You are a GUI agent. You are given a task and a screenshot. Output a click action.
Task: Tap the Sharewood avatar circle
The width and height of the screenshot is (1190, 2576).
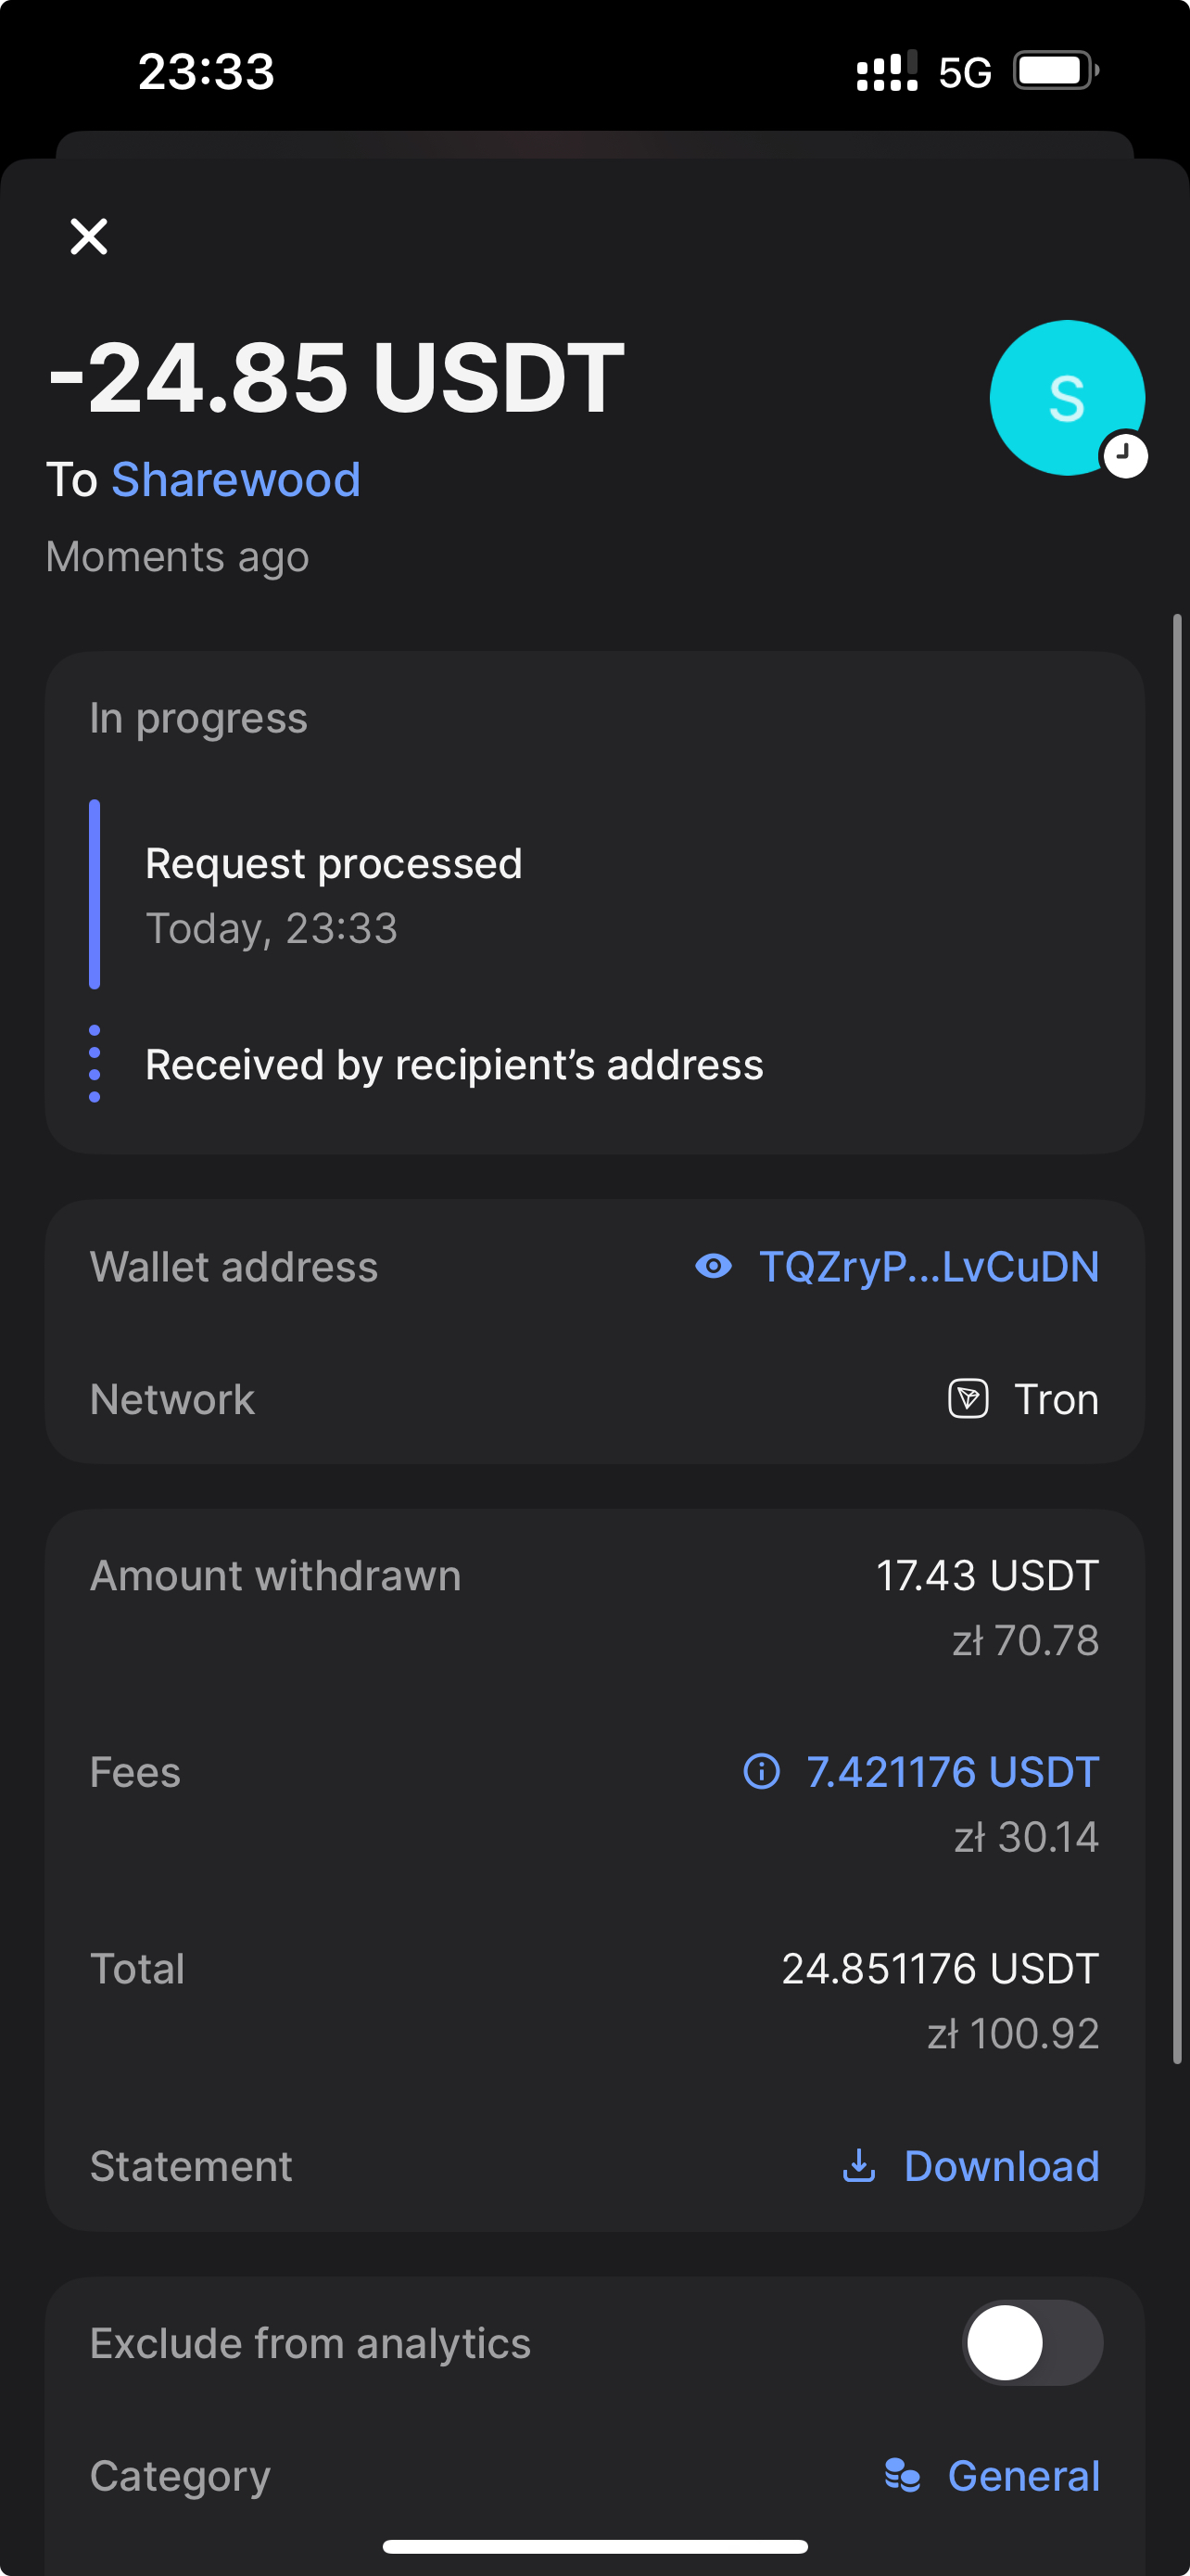(1065, 396)
